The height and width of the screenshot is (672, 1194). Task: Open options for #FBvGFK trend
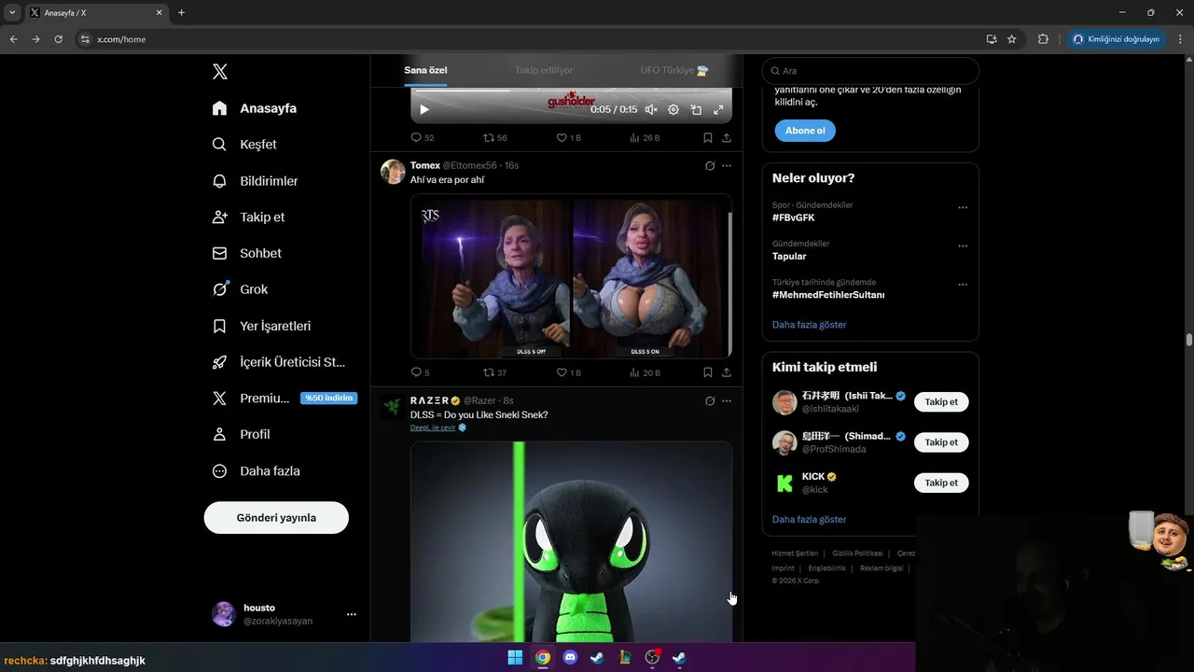point(963,207)
